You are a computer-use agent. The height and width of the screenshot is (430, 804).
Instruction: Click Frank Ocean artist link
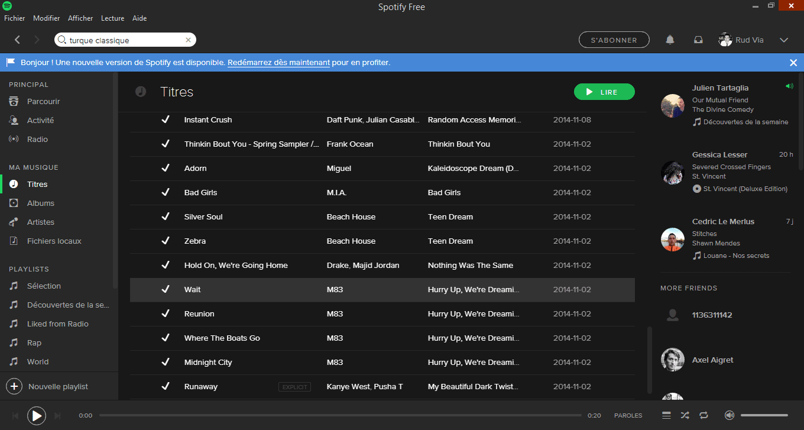pos(350,144)
